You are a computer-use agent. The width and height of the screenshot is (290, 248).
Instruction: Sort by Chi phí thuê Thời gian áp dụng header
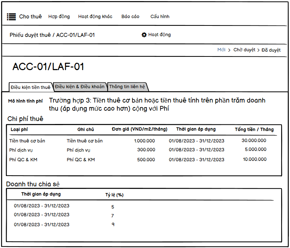(x=196, y=129)
